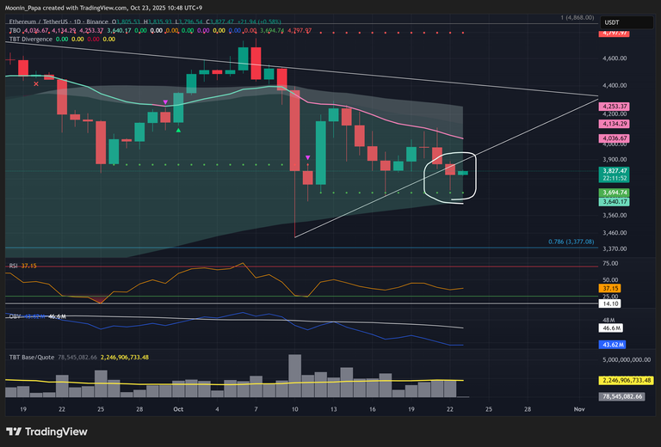
Task: Click the OBV indicator label
Action: pos(14,316)
